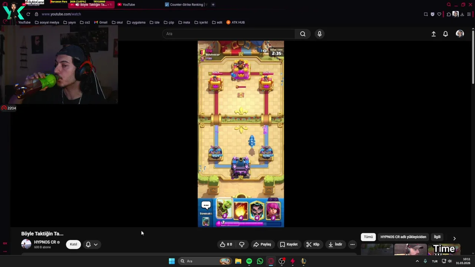This screenshot has height=267, width=475.
Task: Open the Time thumbnail in recommendations
Action: [x=444, y=250]
